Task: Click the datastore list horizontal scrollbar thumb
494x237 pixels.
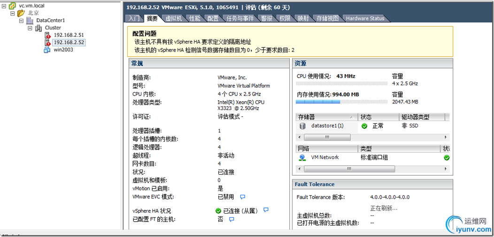Action: [x=327, y=137]
